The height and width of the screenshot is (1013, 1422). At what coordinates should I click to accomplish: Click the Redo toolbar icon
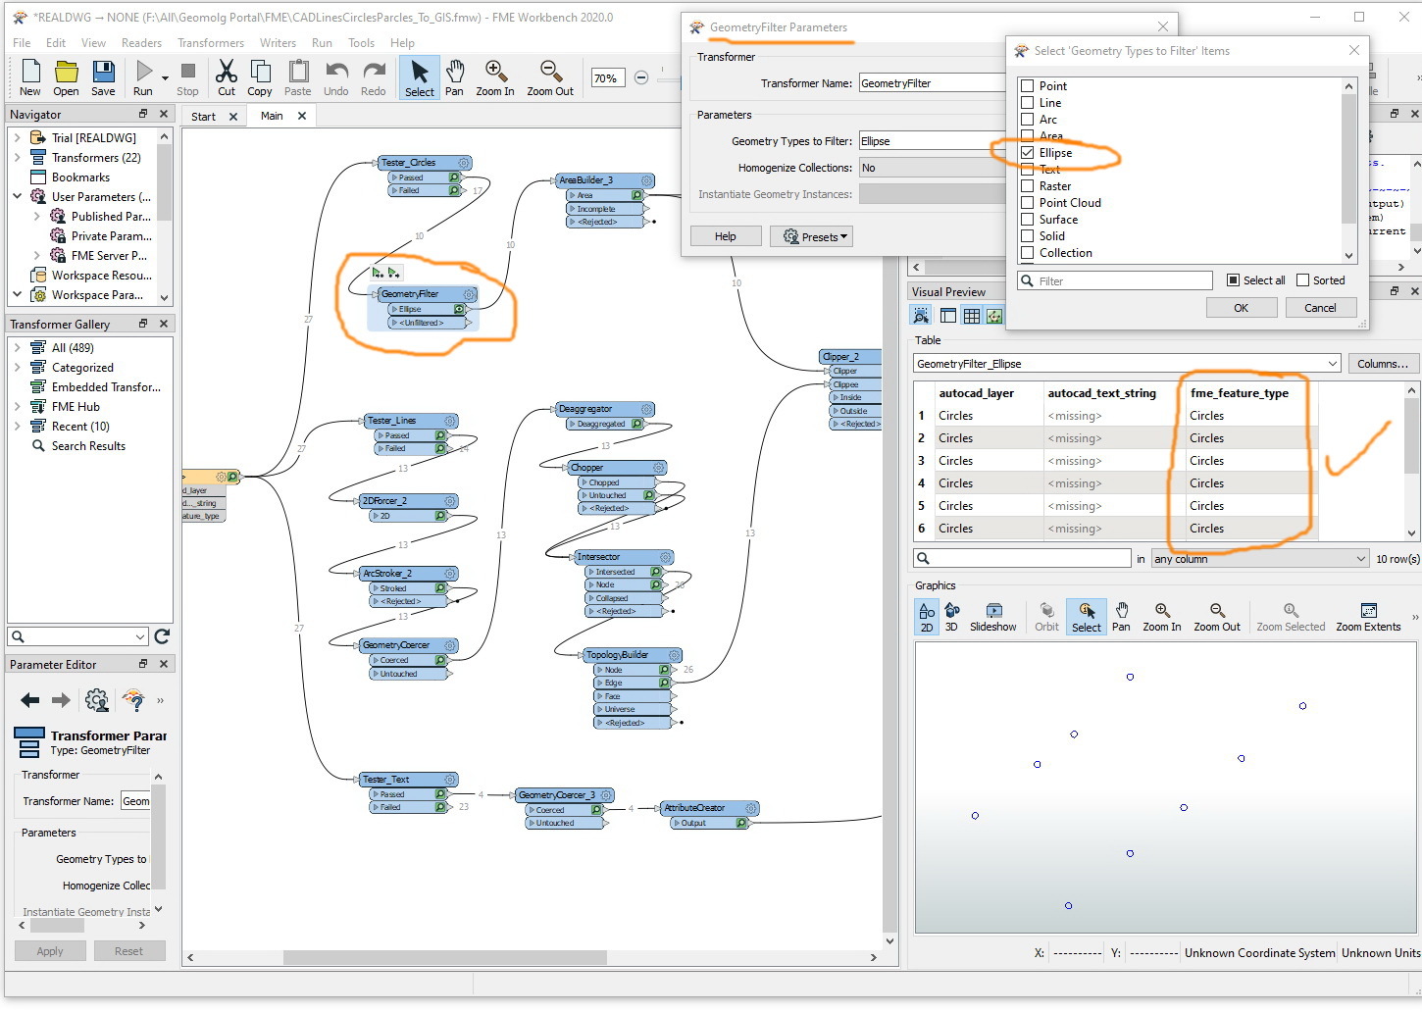(x=374, y=77)
